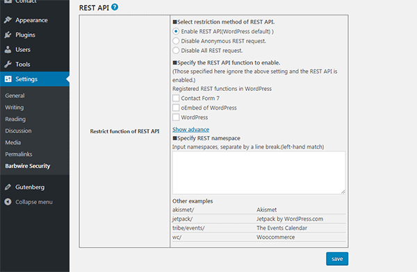Click the jetpack/ example namespace
The height and width of the screenshot is (272, 417).
pos(182,219)
